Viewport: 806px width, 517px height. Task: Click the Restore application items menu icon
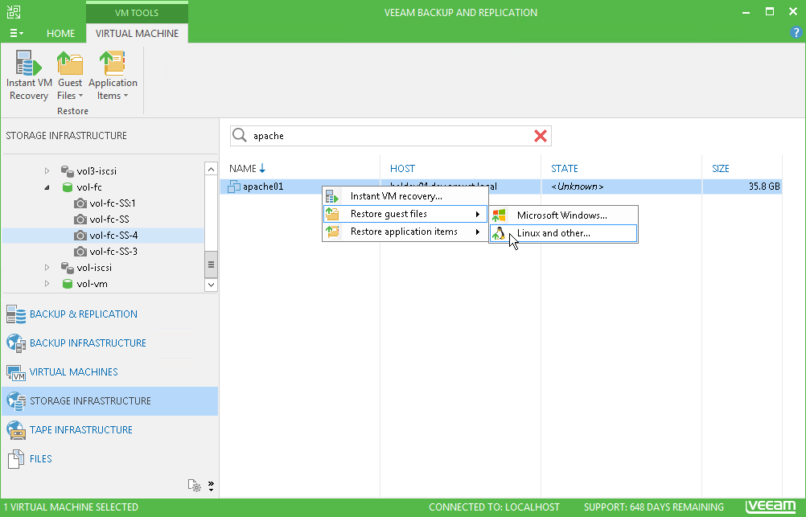coord(332,232)
